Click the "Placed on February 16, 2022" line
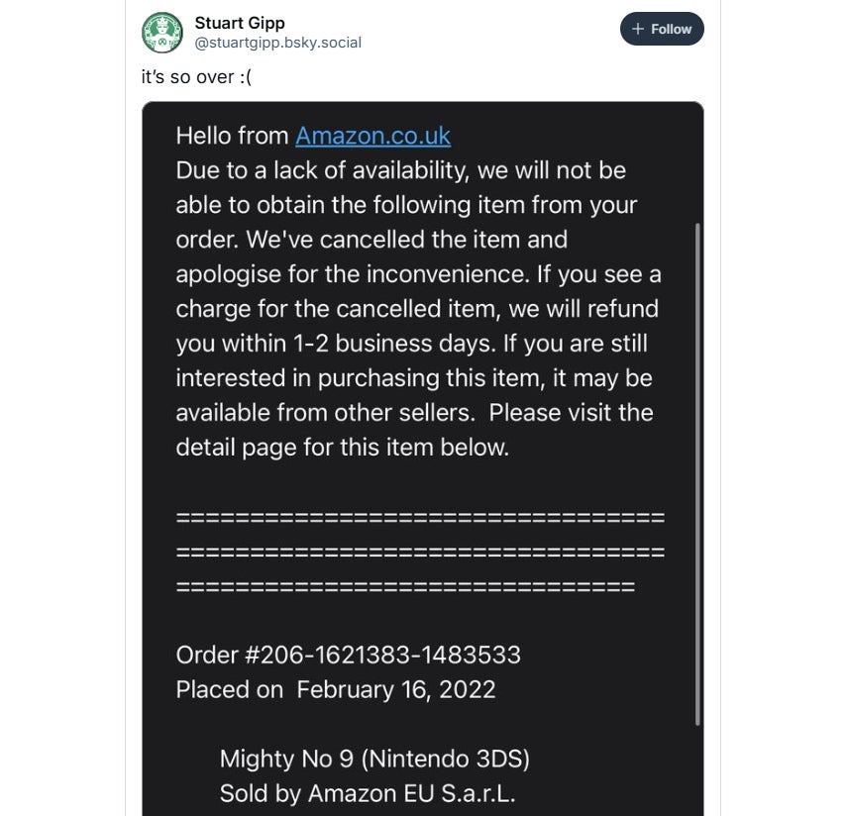This screenshot has width=848, height=816. click(x=335, y=689)
